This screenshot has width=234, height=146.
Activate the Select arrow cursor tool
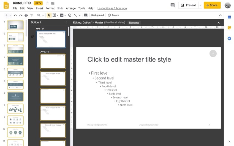point(49,15)
